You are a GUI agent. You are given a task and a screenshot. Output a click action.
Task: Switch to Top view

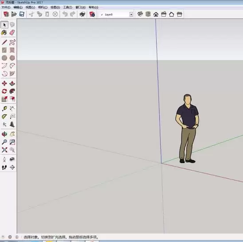pyautogui.click(x=148, y=14)
